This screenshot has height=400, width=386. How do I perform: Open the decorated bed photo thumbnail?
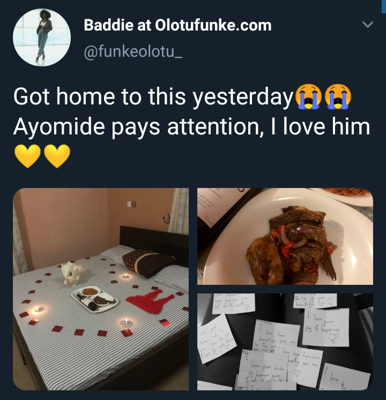coord(101,289)
